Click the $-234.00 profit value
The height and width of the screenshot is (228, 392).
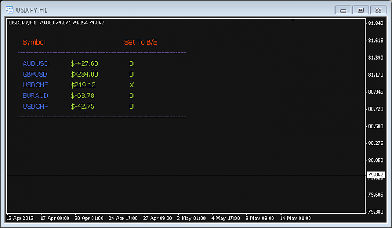click(x=84, y=74)
